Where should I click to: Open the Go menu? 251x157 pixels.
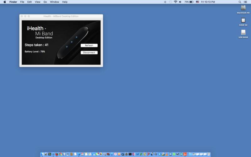pos(45,2)
